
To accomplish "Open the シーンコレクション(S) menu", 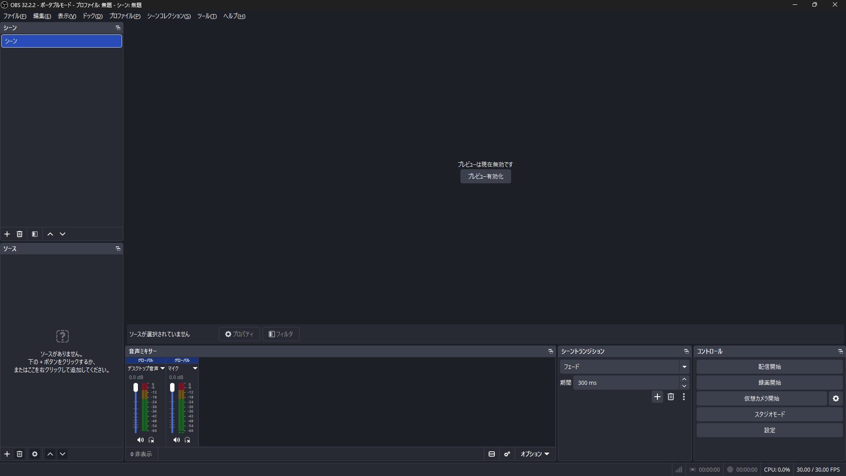I will coord(169,16).
